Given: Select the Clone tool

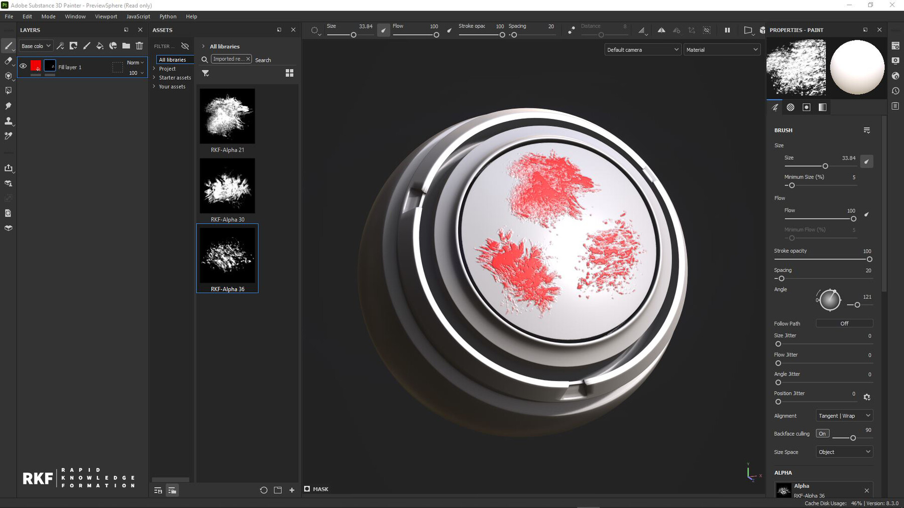Looking at the screenshot, I should 8,121.
